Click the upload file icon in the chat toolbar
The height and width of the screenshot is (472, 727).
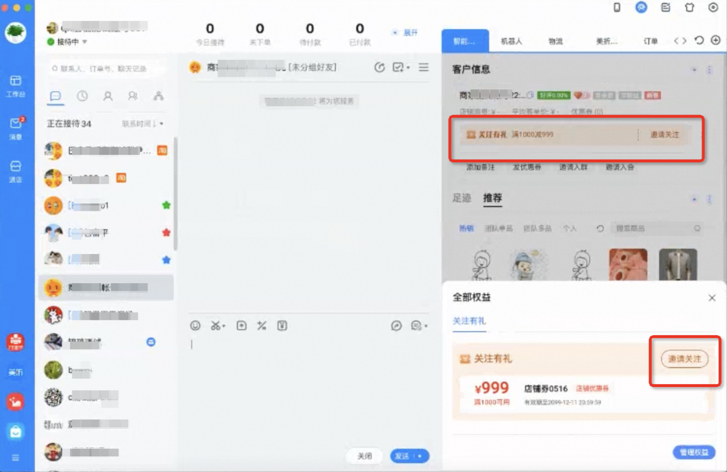241,326
